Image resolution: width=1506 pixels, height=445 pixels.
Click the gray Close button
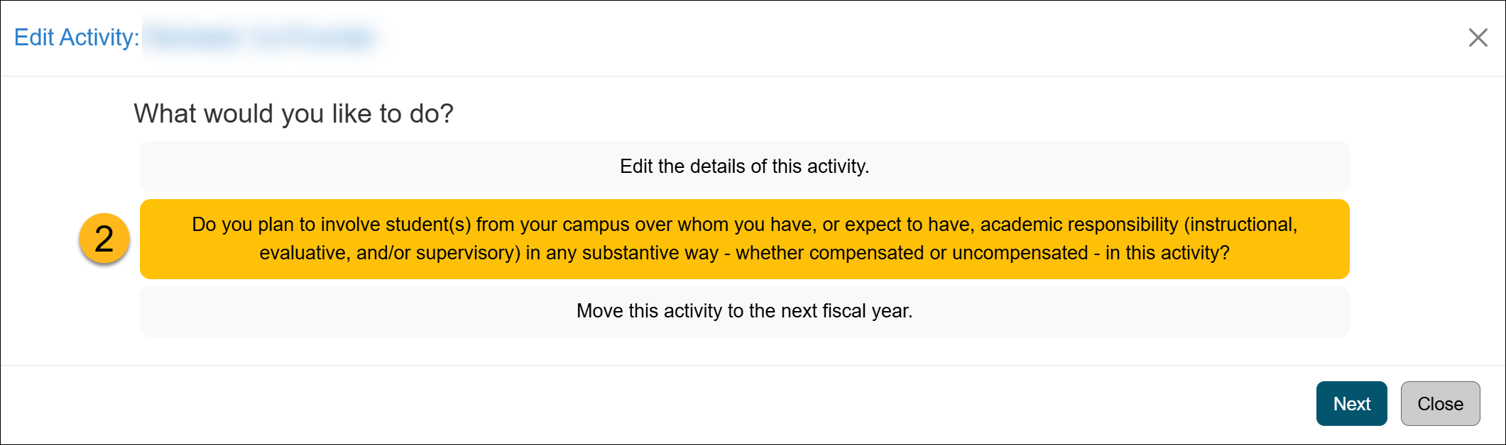click(1440, 404)
